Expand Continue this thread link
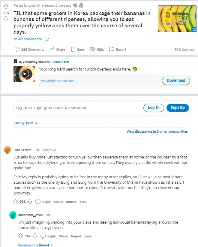This screenshot has width=198, height=247. (35, 245)
